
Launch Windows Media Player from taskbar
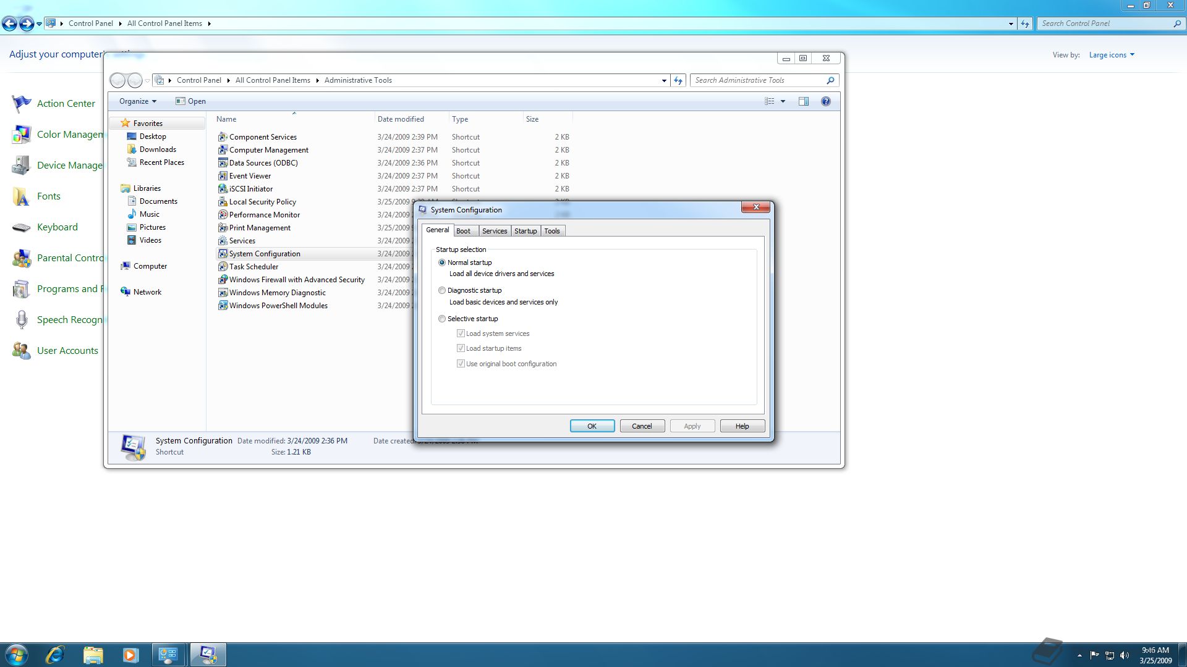[130, 655]
